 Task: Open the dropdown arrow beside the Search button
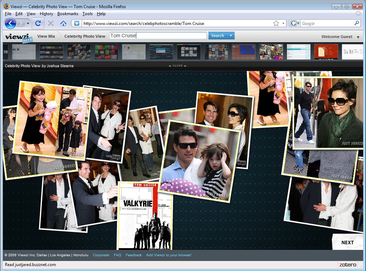coord(231,36)
